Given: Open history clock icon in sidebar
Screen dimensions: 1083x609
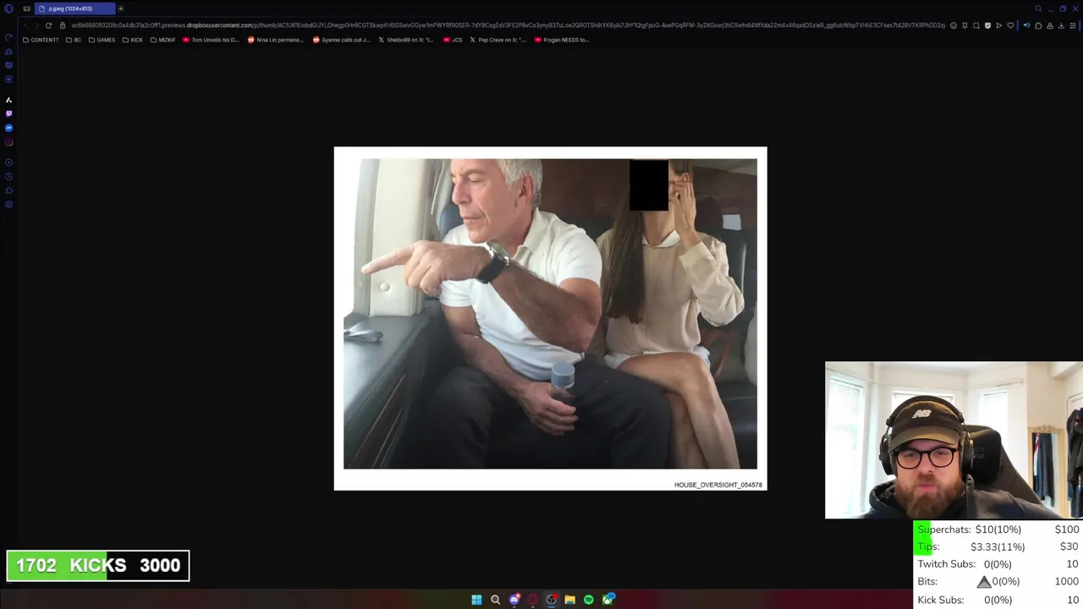Looking at the screenshot, I should pyautogui.click(x=8, y=177).
